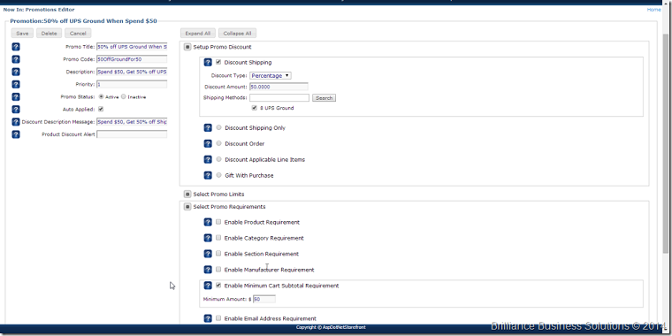Toggle the Auto Applied checkbox

tap(101, 110)
